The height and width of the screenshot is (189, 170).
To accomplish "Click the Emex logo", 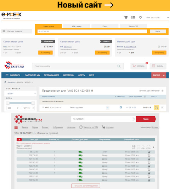I will 11,16.
